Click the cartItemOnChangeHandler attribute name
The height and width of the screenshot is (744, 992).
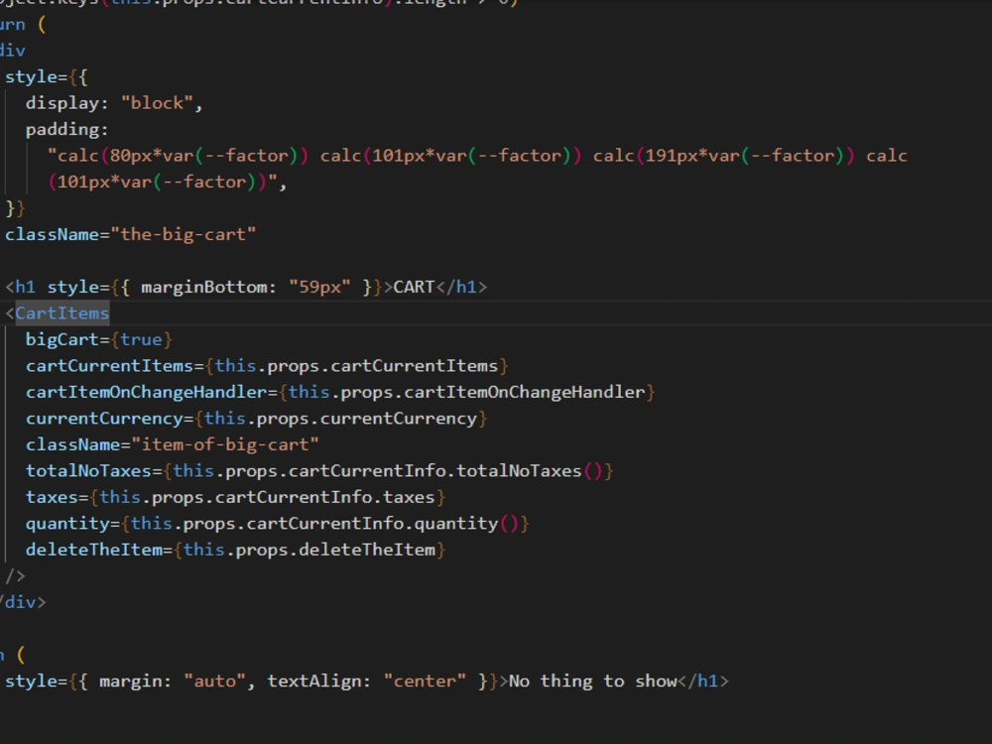146,392
